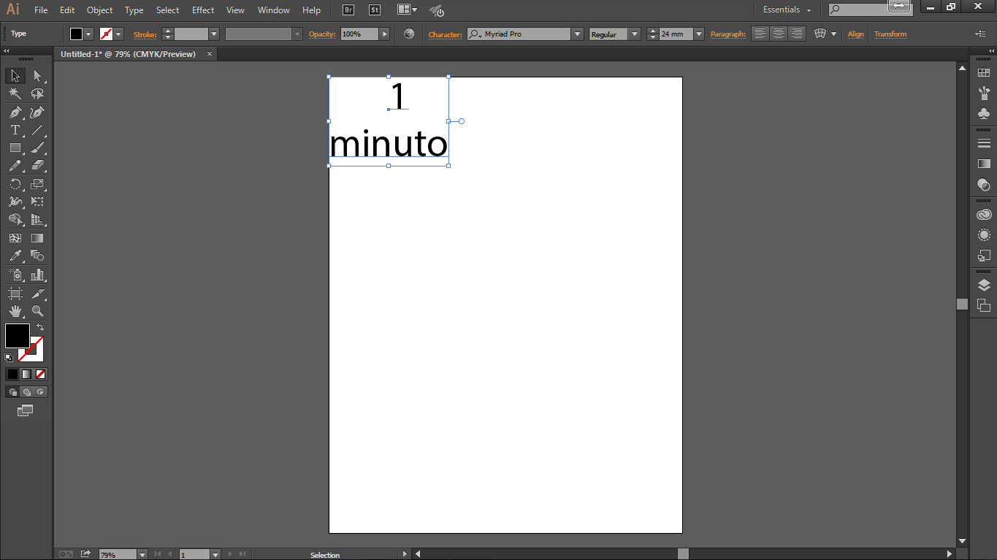Screen dimensions: 997x560
Task: Select the Shape Builder tool
Action: 15,219
